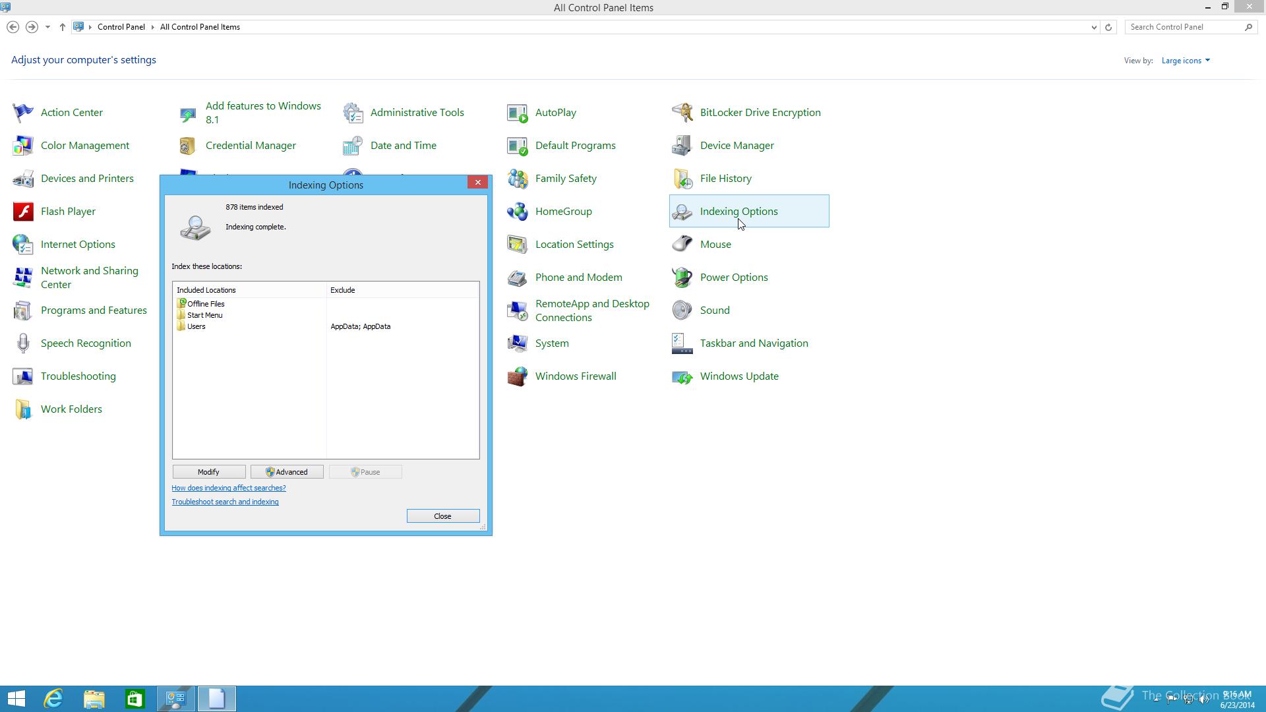Open the View by Large icons dropdown
This screenshot has height=712, width=1266.
(x=1186, y=61)
